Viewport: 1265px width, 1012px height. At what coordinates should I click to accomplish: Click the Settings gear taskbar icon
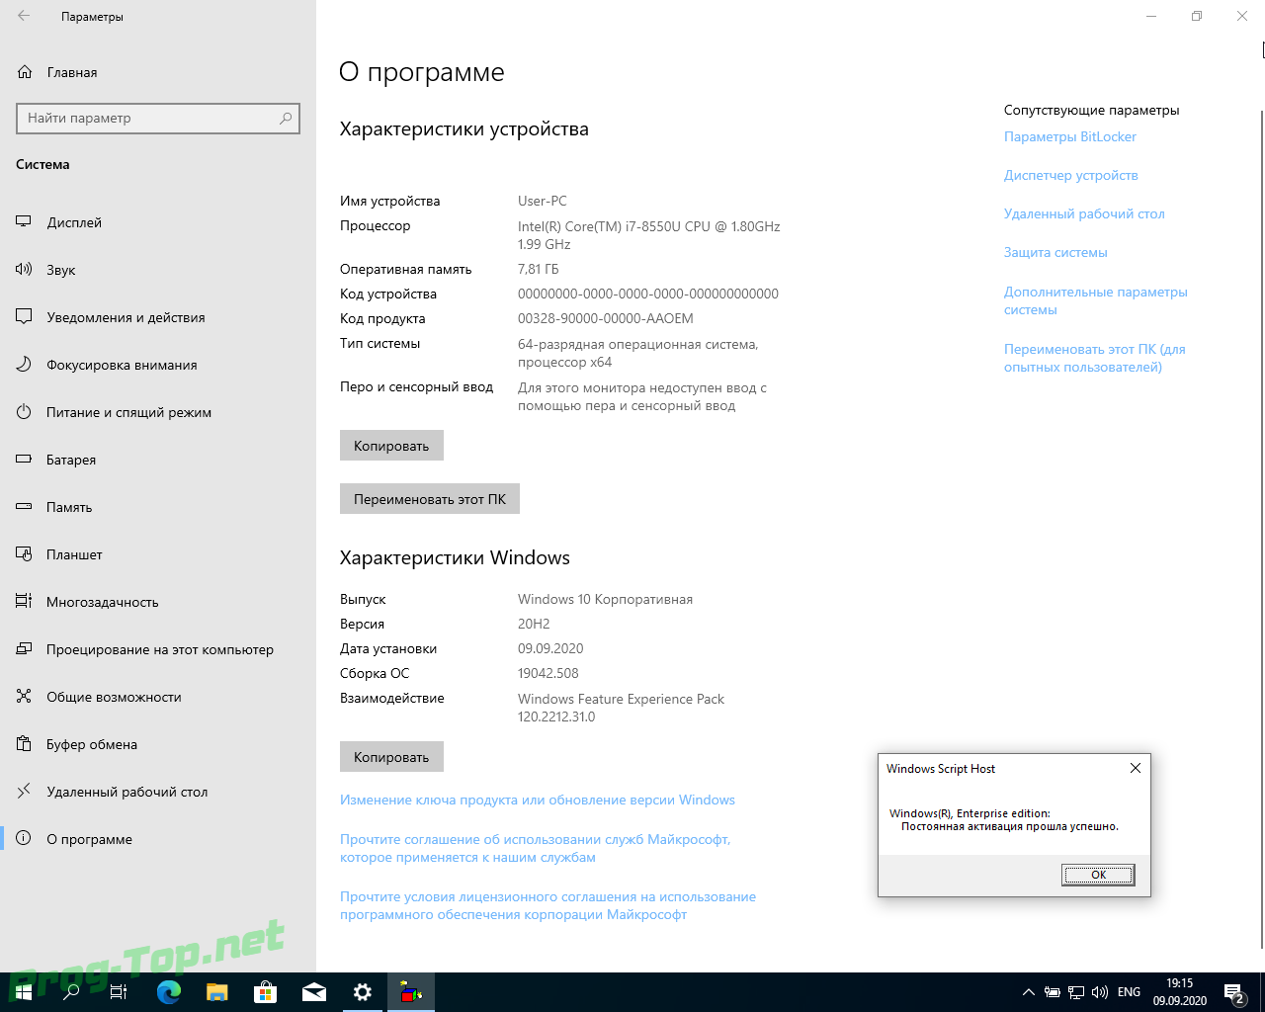[363, 992]
